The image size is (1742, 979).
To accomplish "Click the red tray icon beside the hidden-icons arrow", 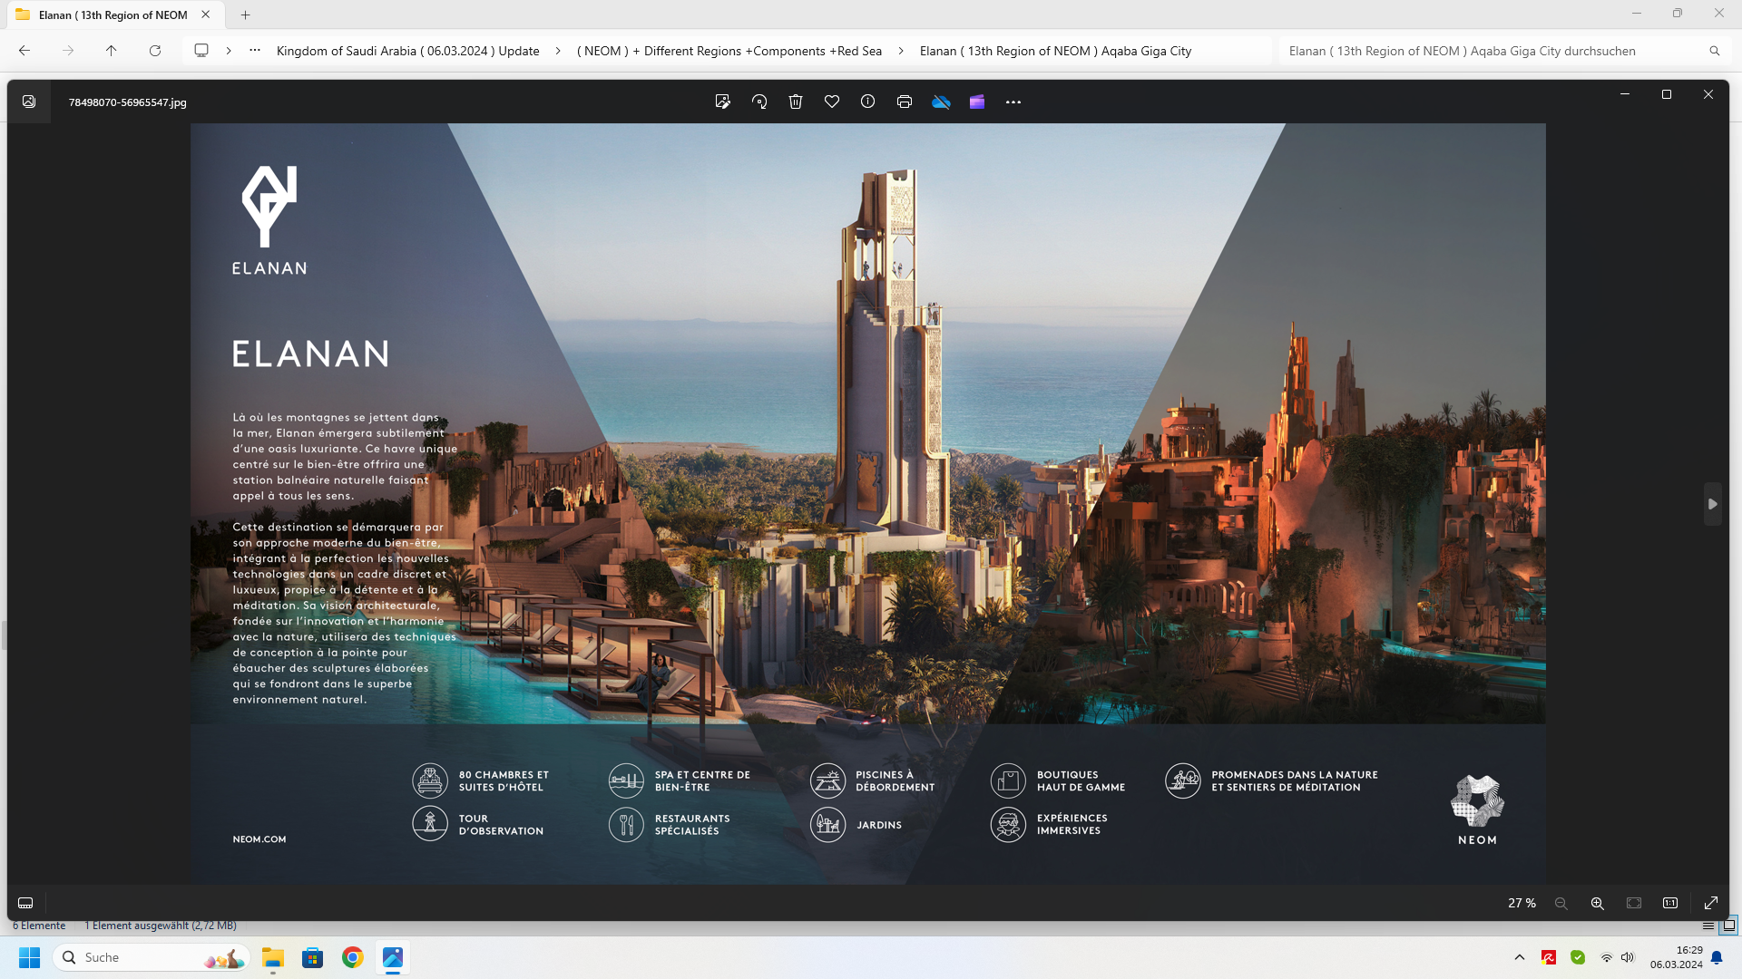I will [x=1549, y=957].
